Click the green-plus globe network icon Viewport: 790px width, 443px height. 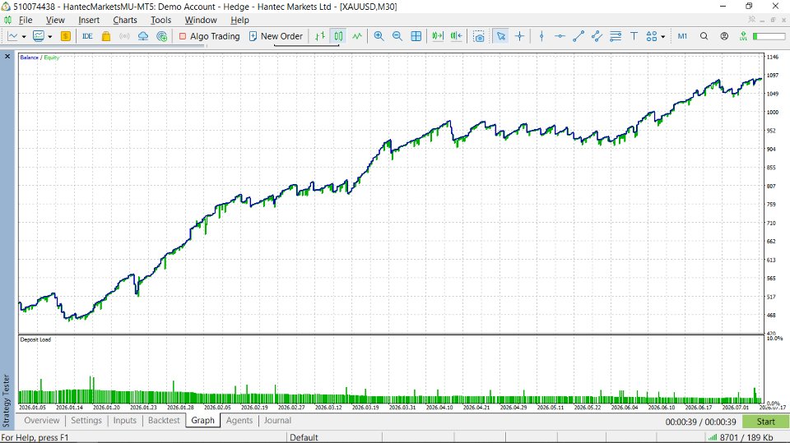pyautogui.click(x=162, y=36)
